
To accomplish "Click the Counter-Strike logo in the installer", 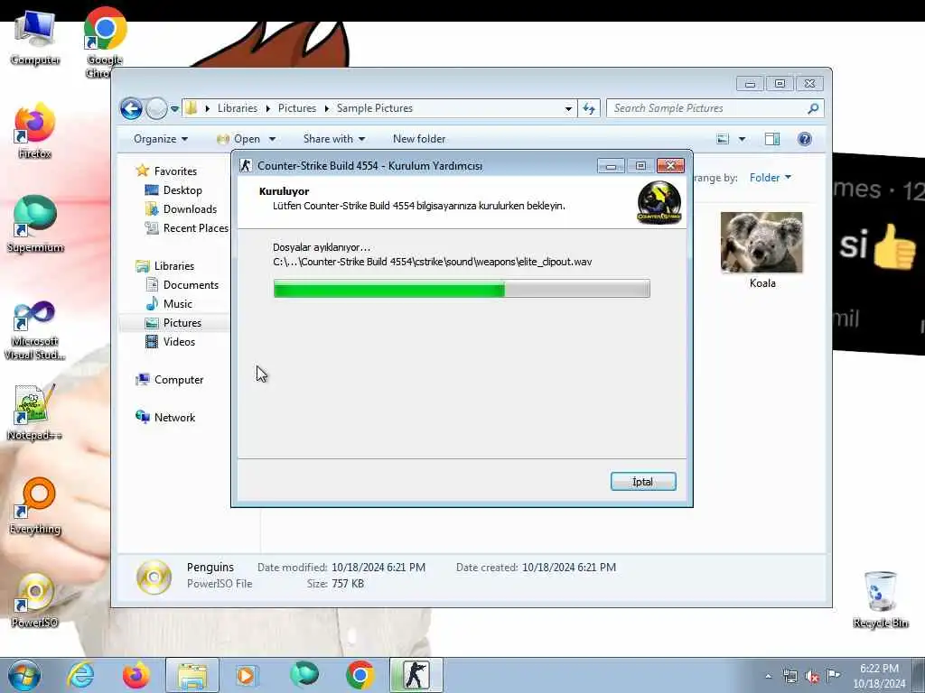I will [x=659, y=202].
